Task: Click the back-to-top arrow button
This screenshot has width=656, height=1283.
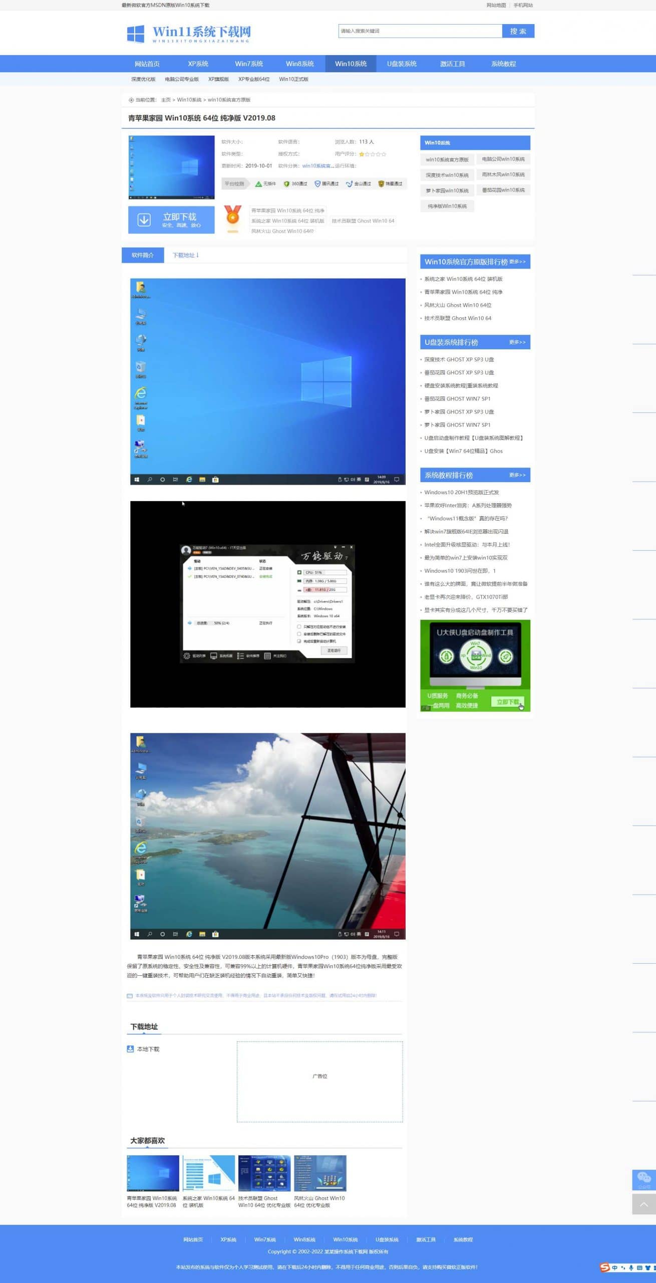Action: [644, 1204]
